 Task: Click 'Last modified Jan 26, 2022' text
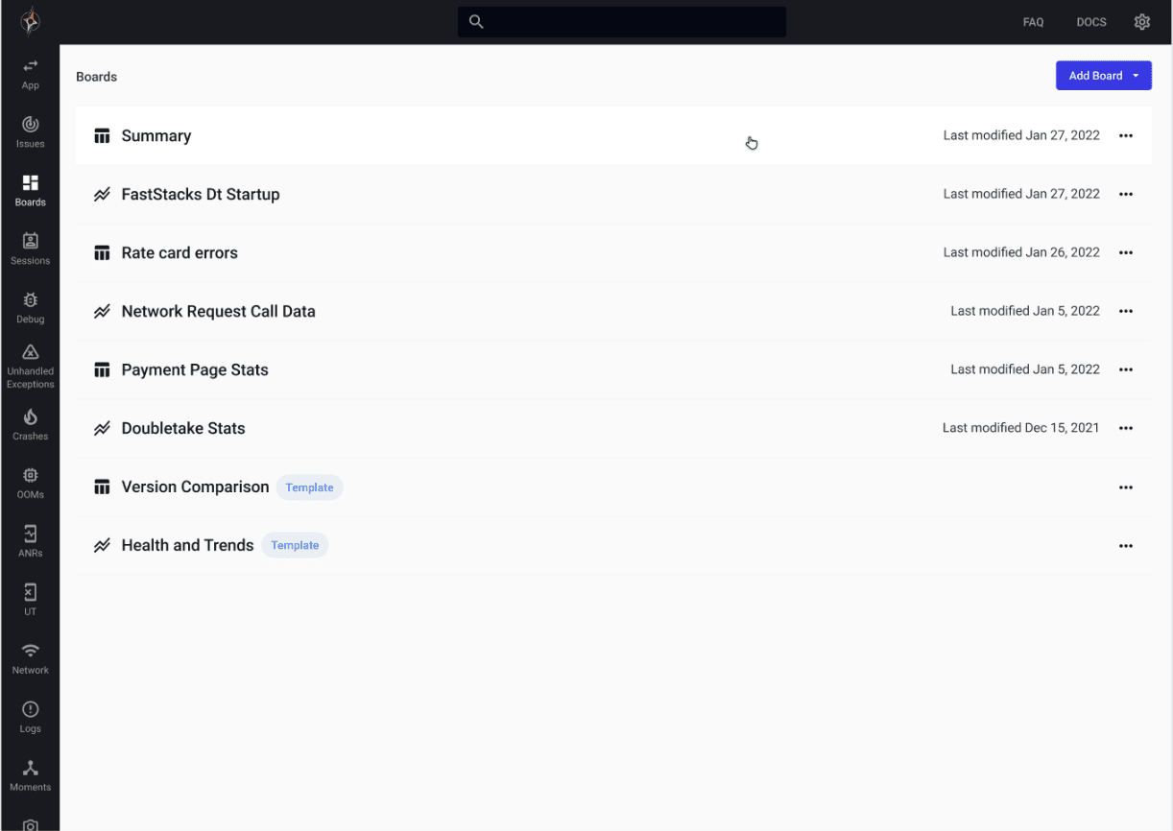click(1021, 252)
